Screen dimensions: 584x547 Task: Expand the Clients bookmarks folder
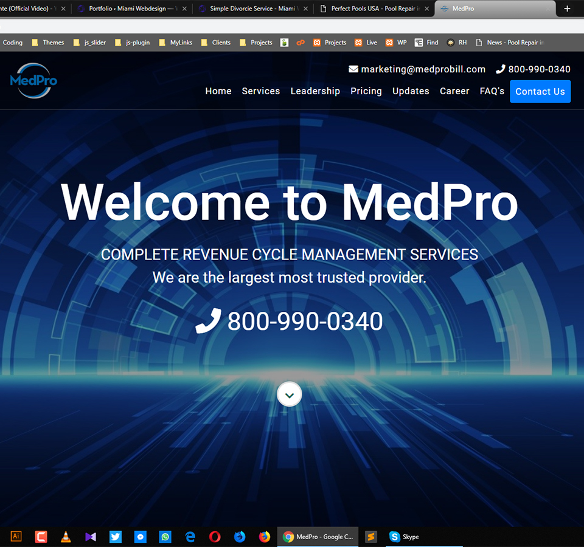point(215,43)
